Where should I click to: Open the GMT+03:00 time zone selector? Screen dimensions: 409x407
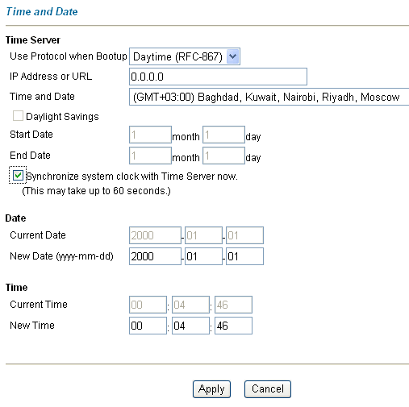point(269,97)
